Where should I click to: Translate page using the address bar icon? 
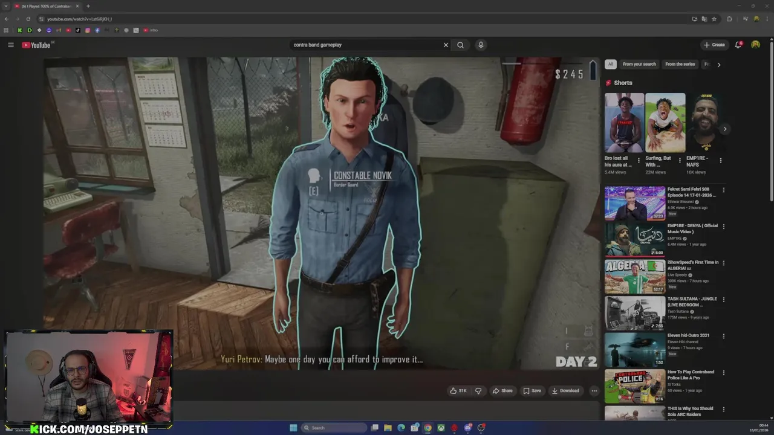pos(704,19)
